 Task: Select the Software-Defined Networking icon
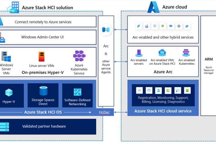pos(77,92)
